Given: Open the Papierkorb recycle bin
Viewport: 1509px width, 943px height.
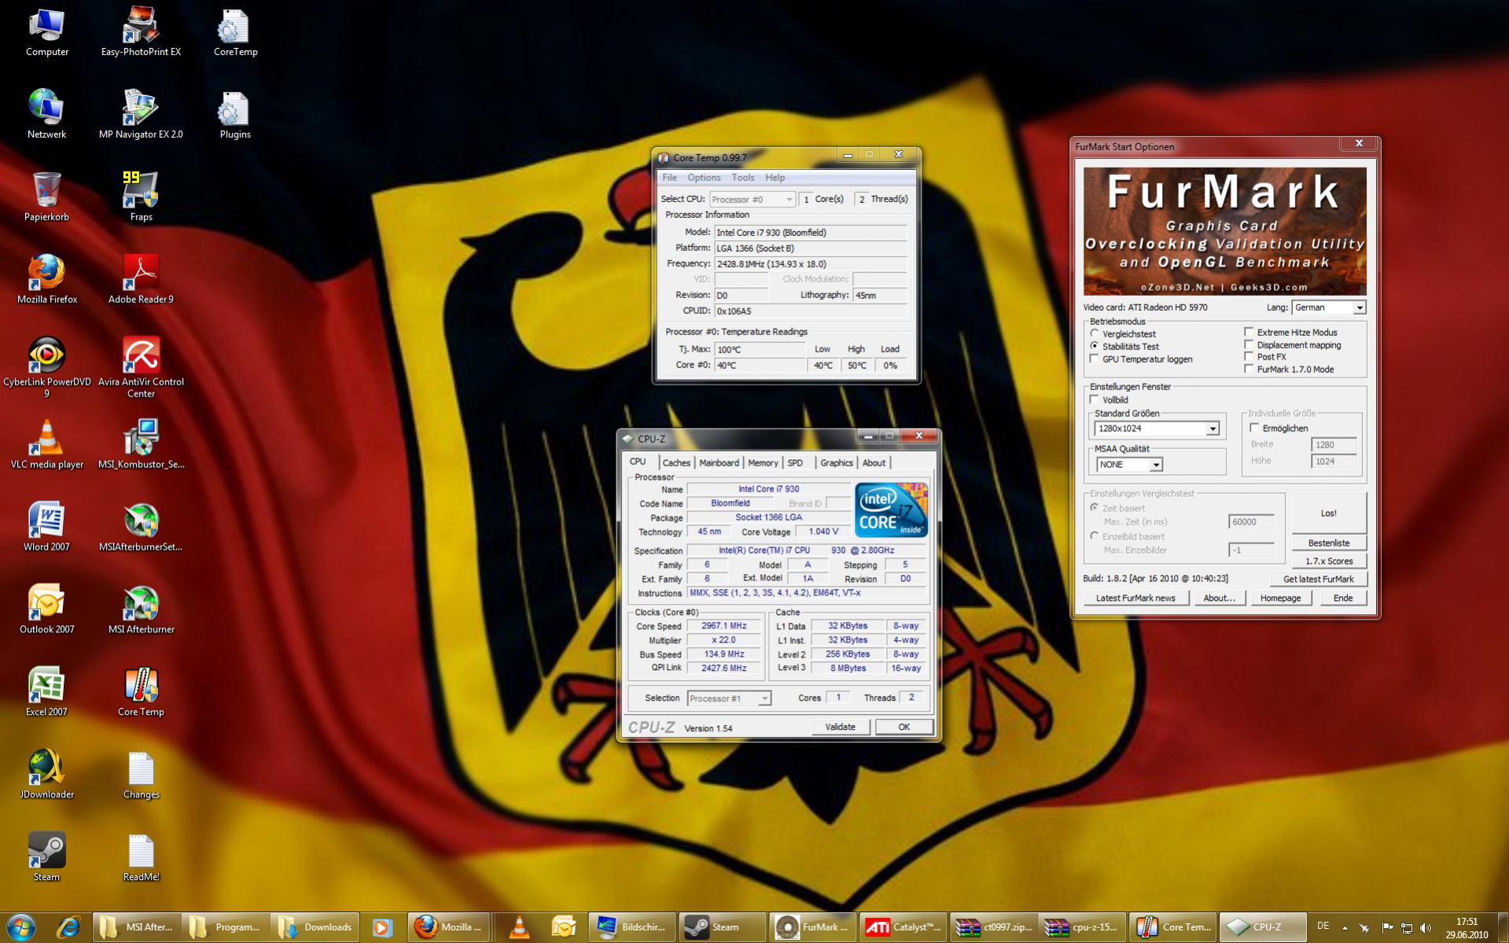Looking at the screenshot, I should tap(46, 197).
